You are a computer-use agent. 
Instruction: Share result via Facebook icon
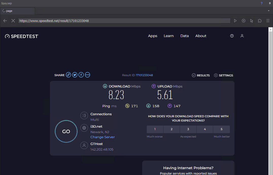pyautogui.click(x=81, y=75)
